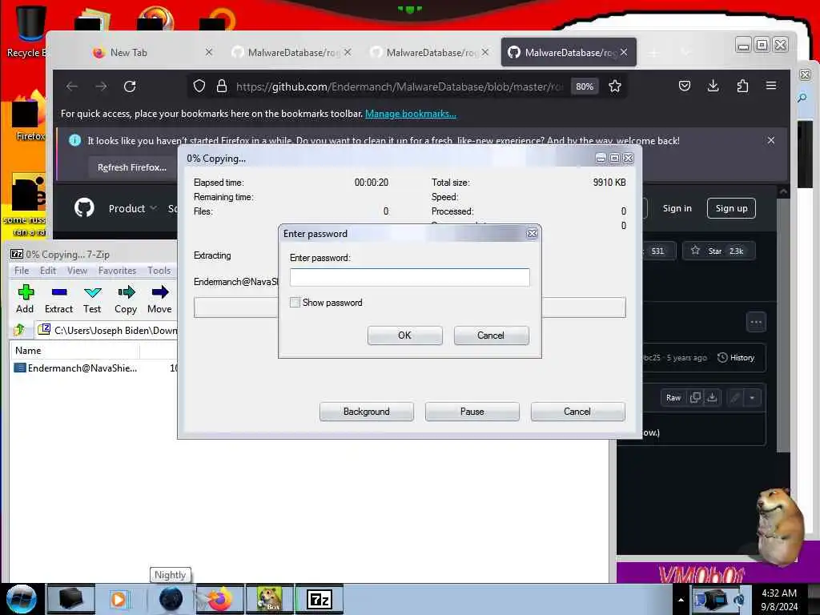The height and width of the screenshot is (615, 820).
Task: Open Firefox from the taskbar
Action: [x=220, y=599]
